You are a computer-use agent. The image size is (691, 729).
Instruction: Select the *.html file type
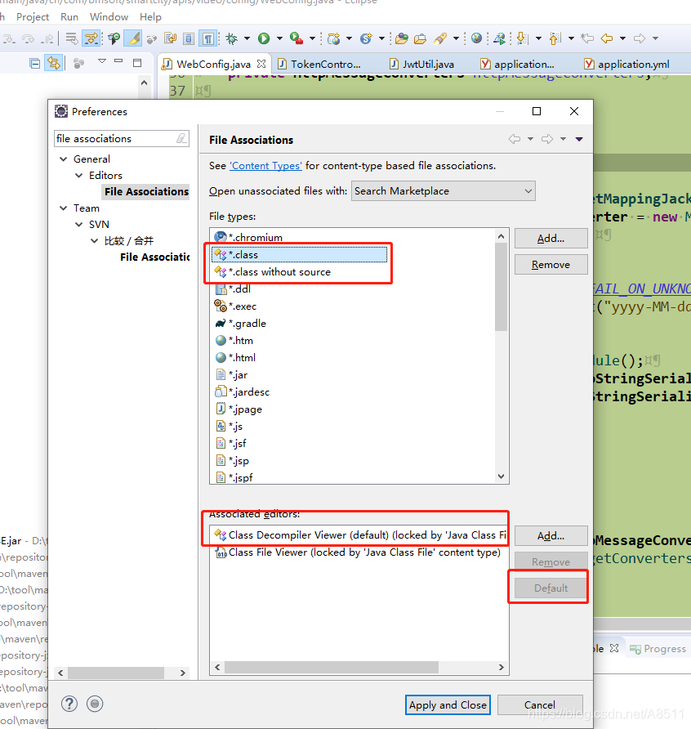[235, 358]
